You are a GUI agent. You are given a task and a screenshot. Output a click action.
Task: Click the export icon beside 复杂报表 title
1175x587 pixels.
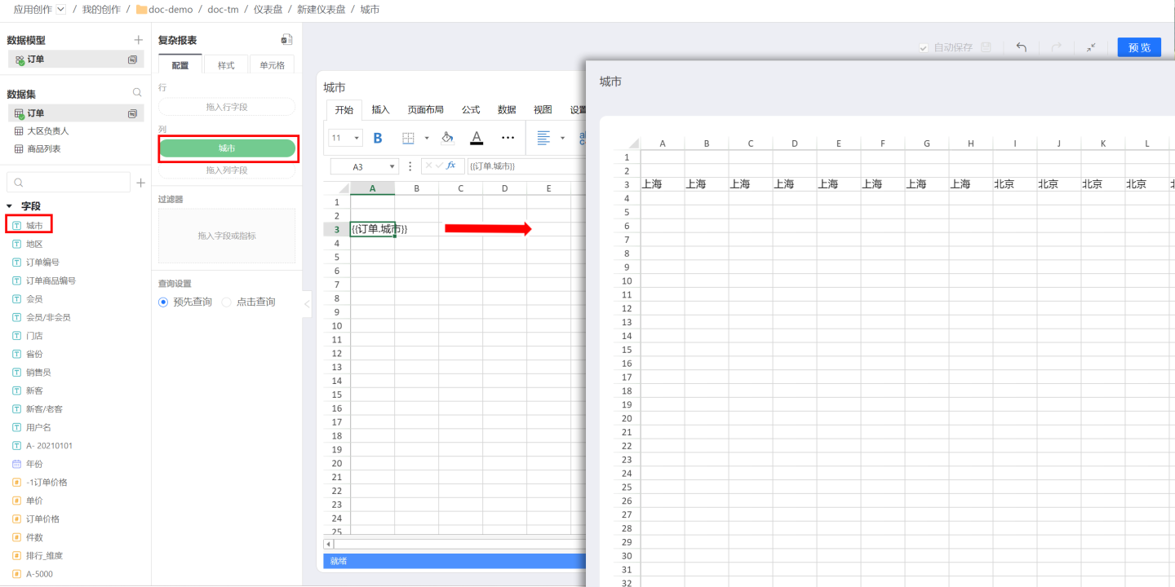(286, 39)
